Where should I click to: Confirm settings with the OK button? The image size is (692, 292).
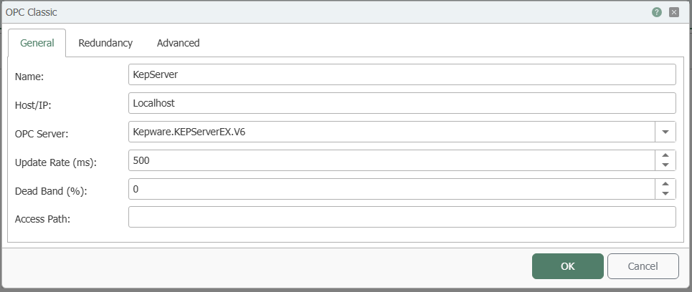(567, 266)
